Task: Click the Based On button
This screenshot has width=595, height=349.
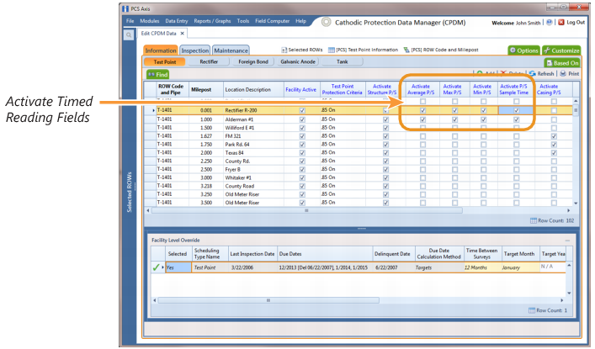Action: point(562,63)
